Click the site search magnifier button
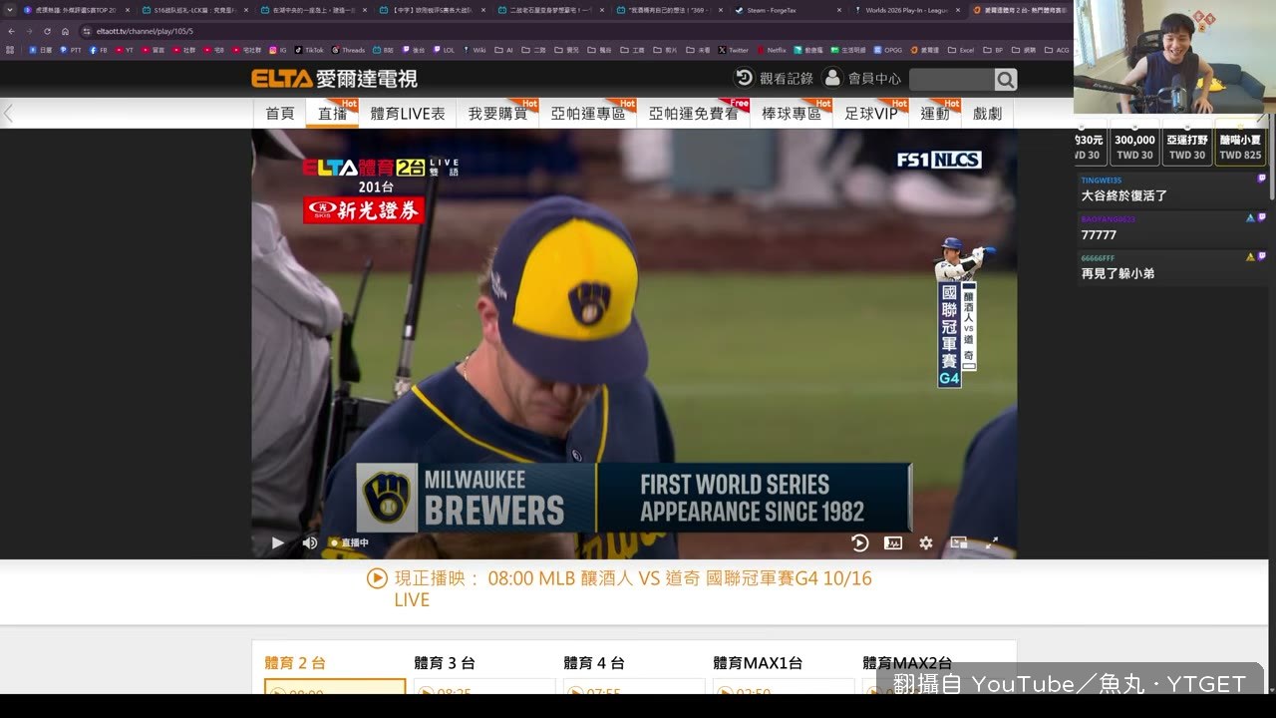Screen dimensions: 1276x718 point(1006,80)
